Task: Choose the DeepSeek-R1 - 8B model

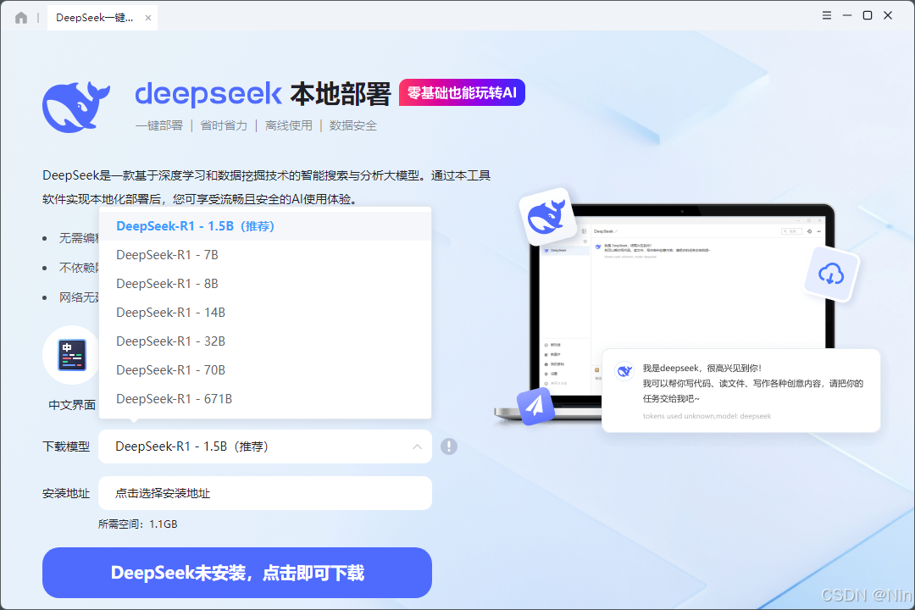Action: pos(265,283)
